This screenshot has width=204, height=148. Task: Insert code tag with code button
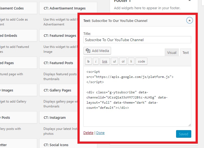tap(141, 61)
